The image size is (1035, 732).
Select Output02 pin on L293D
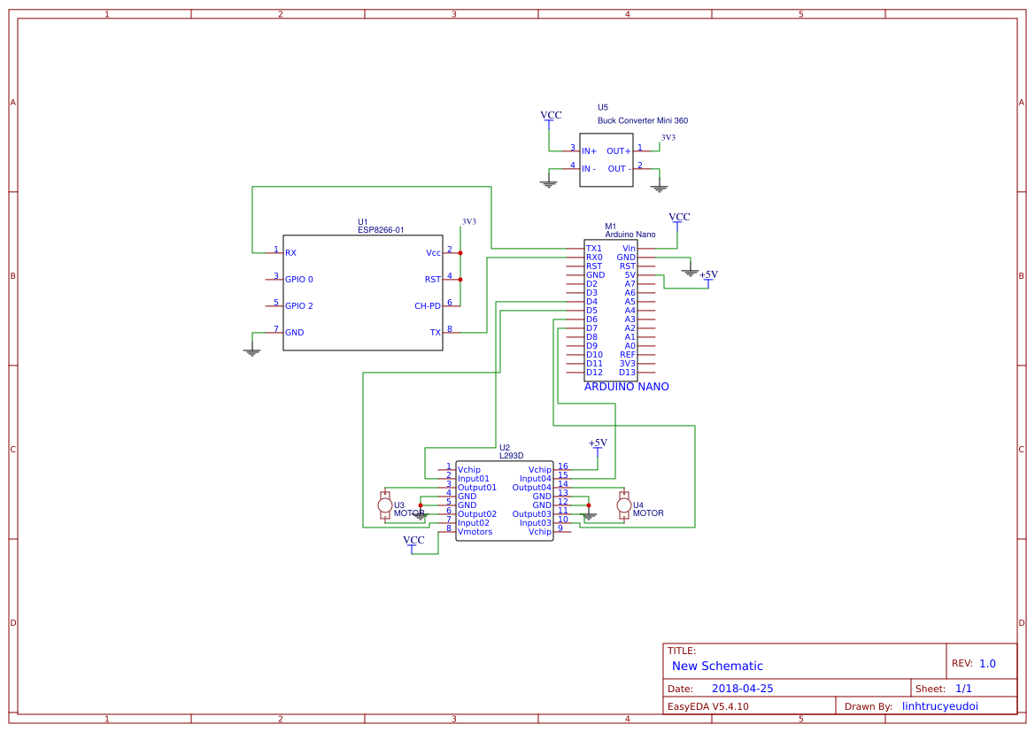coord(476,514)
